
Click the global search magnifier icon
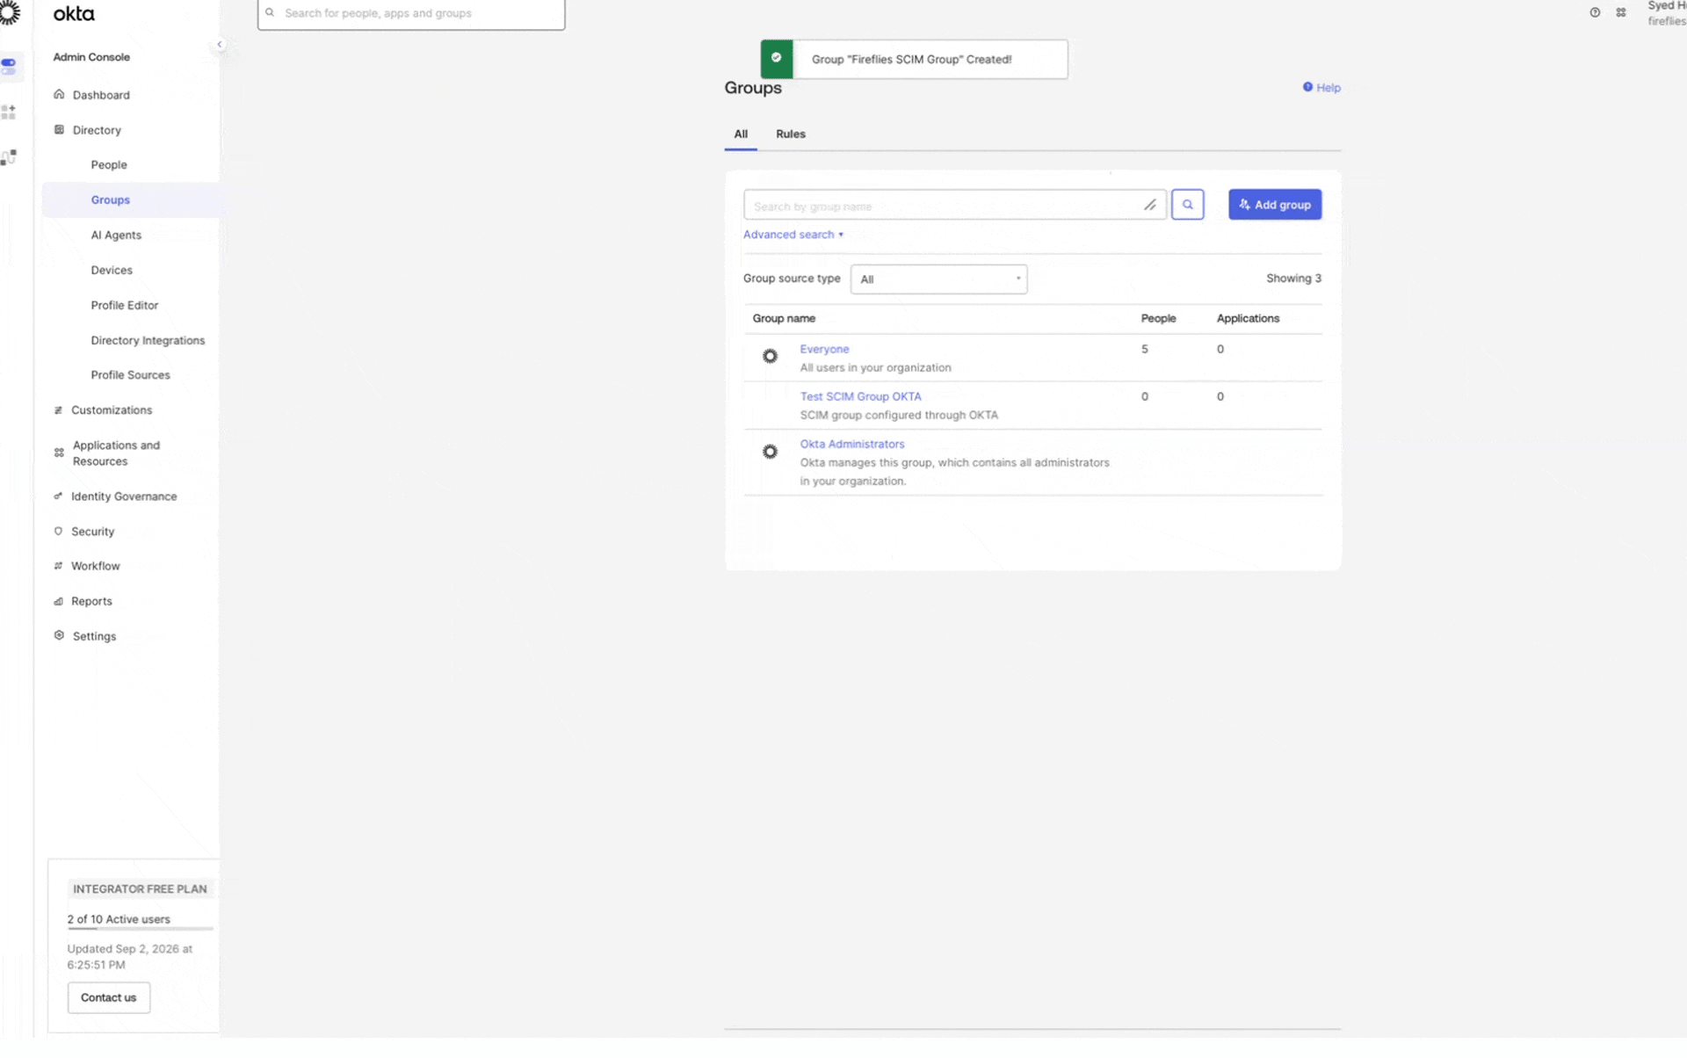(x=270, y=12)
